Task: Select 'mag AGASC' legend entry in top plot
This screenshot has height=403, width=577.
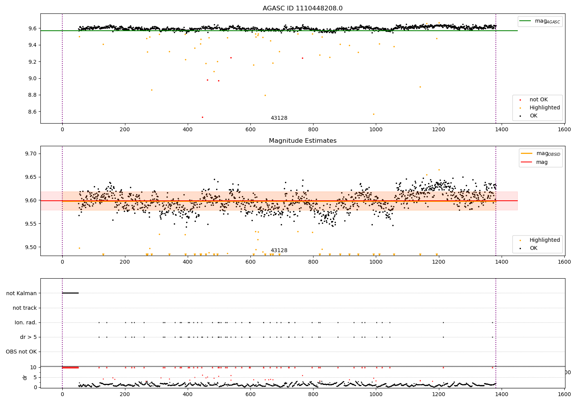Action: (540, 21)
